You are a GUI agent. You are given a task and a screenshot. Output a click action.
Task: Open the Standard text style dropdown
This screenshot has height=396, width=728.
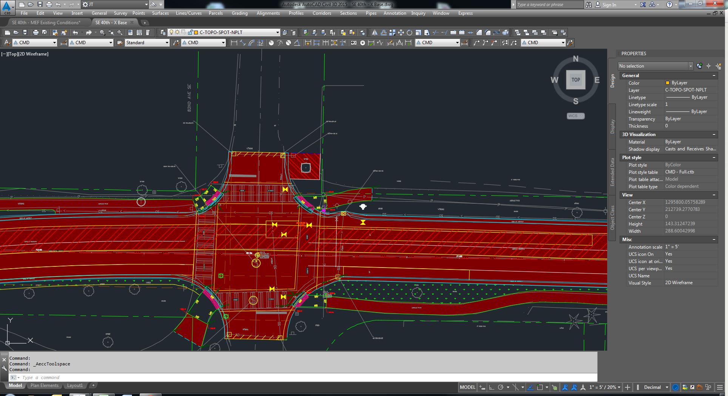[x=167, y=42]
